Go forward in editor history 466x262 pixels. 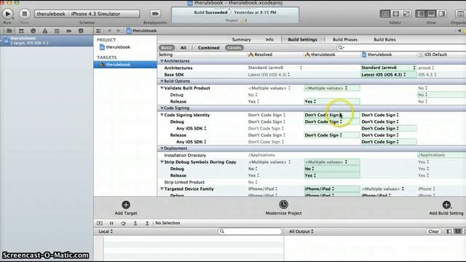tap(118, 31)
